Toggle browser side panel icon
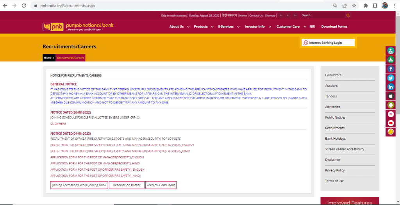Viewport: 400px width, 205px height. tap(375, 5)
